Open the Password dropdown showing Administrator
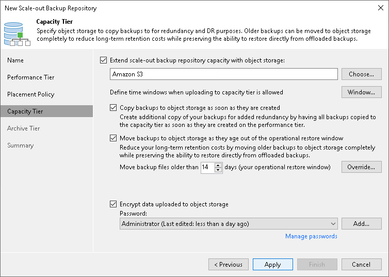Viewport: 389px width, 277px height. [x=229, y=224]
